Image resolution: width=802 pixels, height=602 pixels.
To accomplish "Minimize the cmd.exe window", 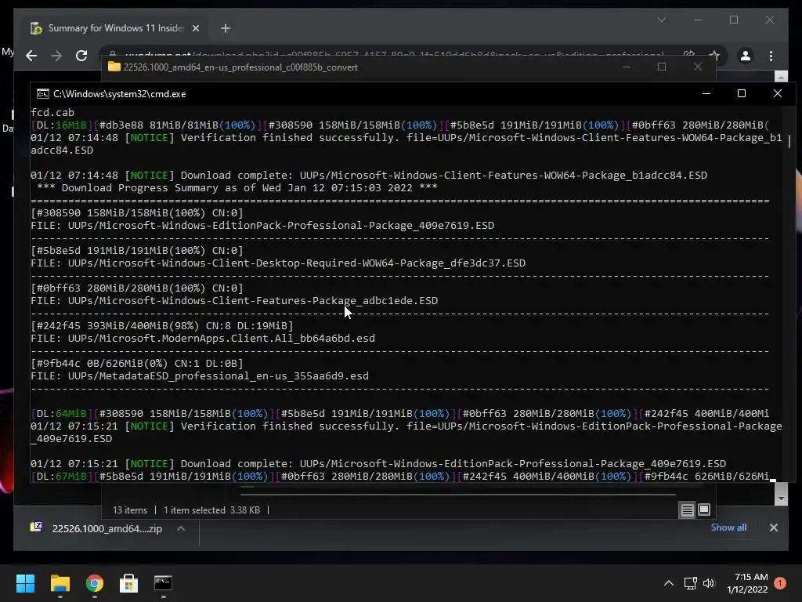I will pos(706,94).
